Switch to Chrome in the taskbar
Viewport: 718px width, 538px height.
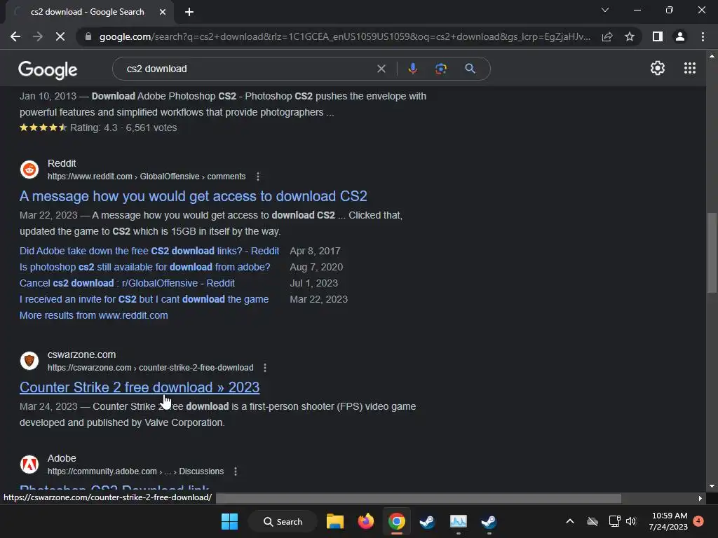[397, 521]
